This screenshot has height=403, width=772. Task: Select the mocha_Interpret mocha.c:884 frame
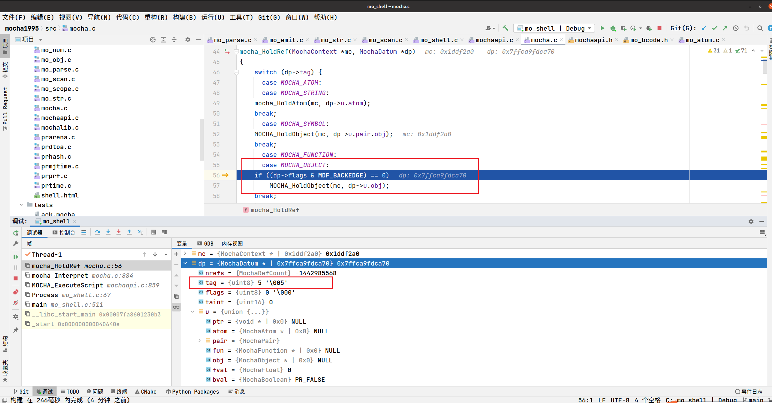pos(97,276)
